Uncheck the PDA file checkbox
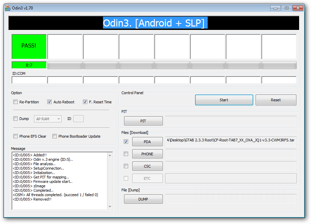 coord(126,142)
